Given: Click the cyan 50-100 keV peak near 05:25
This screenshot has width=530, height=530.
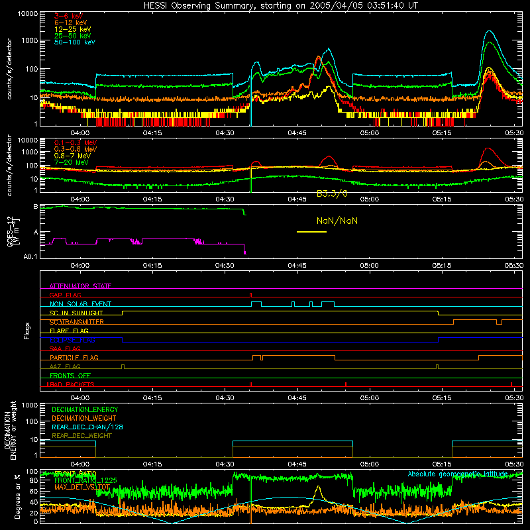Looking at the screenshot, I should pos(489,31).
